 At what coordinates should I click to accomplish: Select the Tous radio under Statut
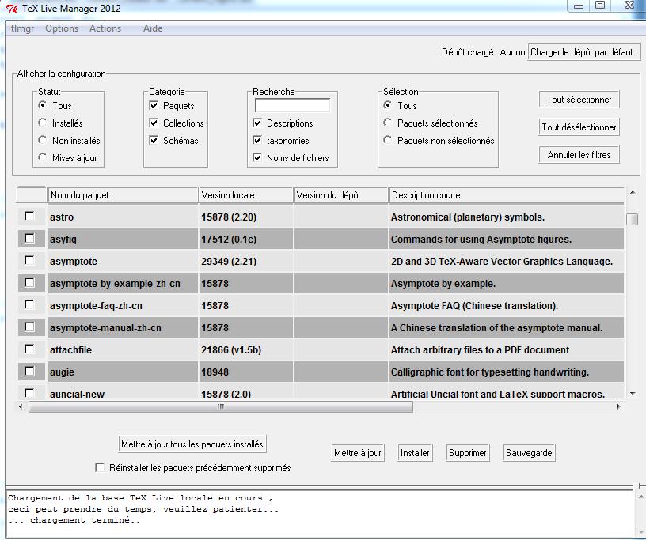coord(42,105)
